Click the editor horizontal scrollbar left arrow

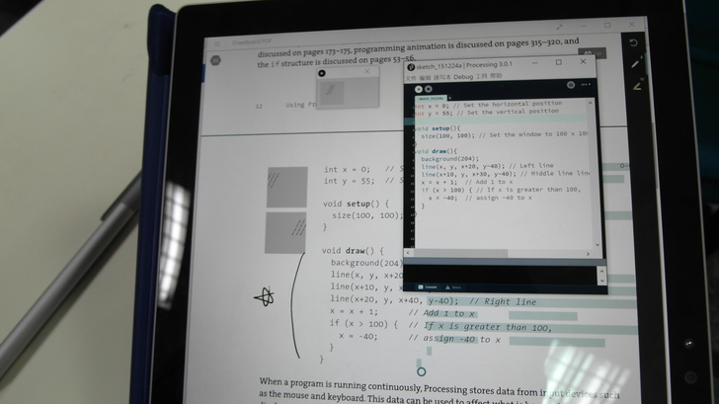[408, 253]
